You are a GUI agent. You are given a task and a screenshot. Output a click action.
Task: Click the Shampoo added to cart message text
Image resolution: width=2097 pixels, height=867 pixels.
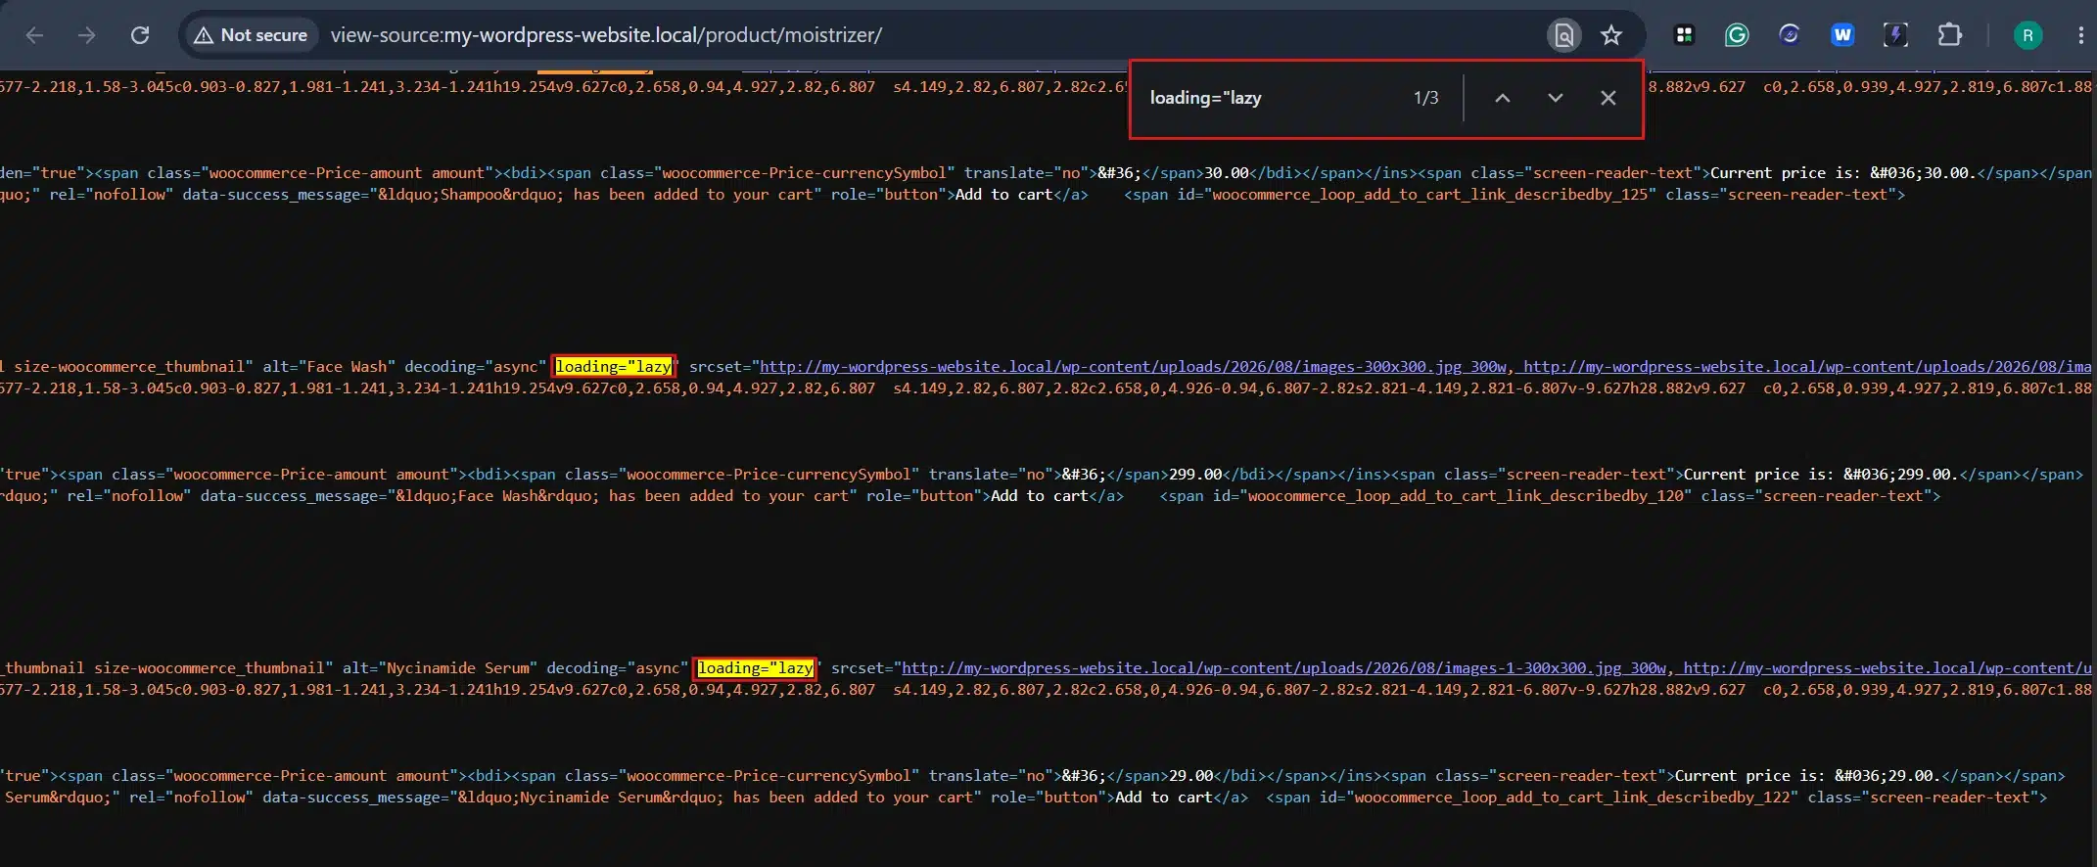click(600, 195)
